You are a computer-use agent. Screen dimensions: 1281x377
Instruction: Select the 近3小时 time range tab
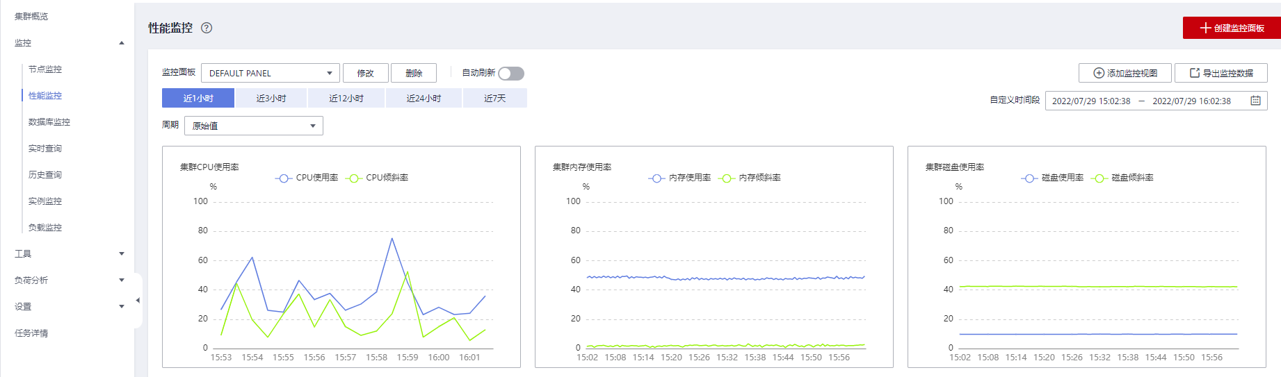271,99
